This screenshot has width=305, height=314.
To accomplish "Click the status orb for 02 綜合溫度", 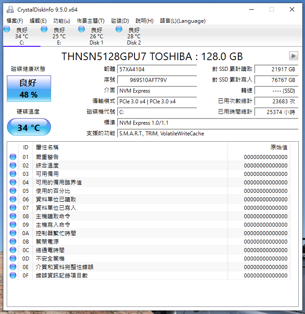I will tap(13, 165).
